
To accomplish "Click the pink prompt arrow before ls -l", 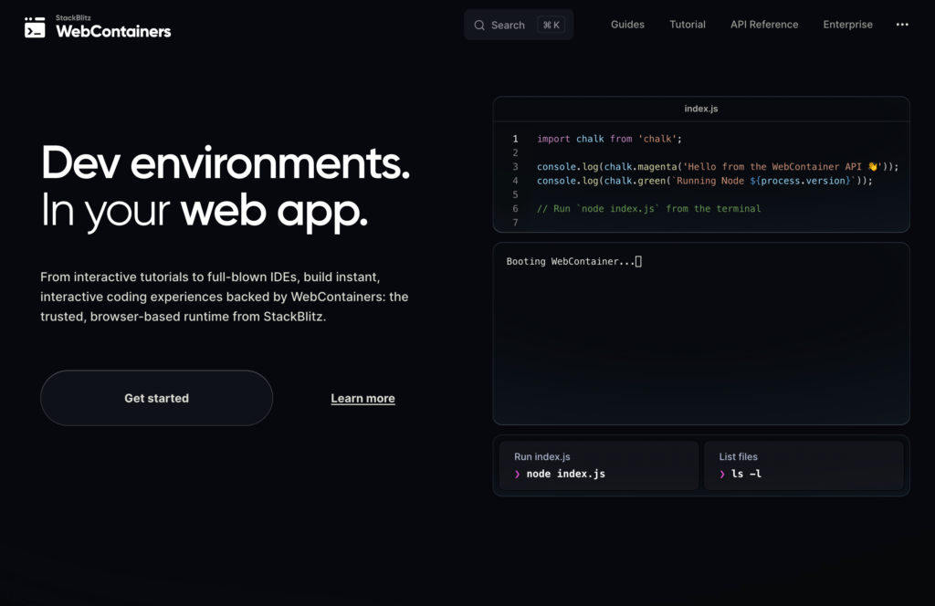I will (722, 474).
